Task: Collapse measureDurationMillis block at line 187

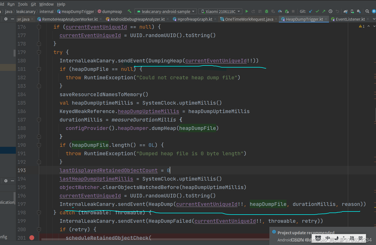Action: click(39, 120)
